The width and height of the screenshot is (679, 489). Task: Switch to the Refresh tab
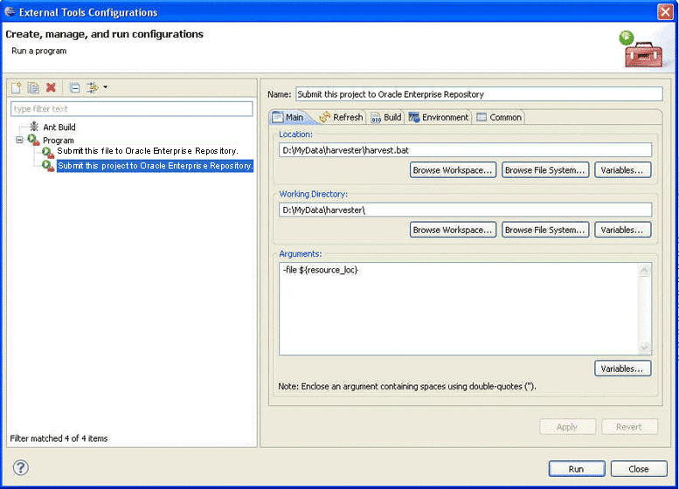(x=342, y=117)
